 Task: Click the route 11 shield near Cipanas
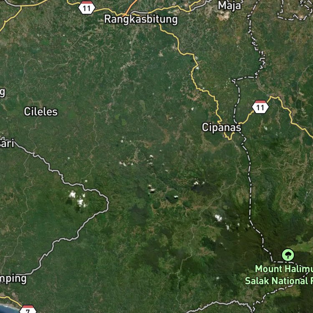click(260, 107)
